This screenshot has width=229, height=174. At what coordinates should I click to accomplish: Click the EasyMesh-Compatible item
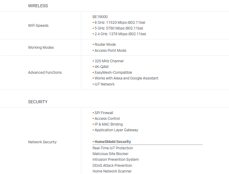(x=113, y=73)
